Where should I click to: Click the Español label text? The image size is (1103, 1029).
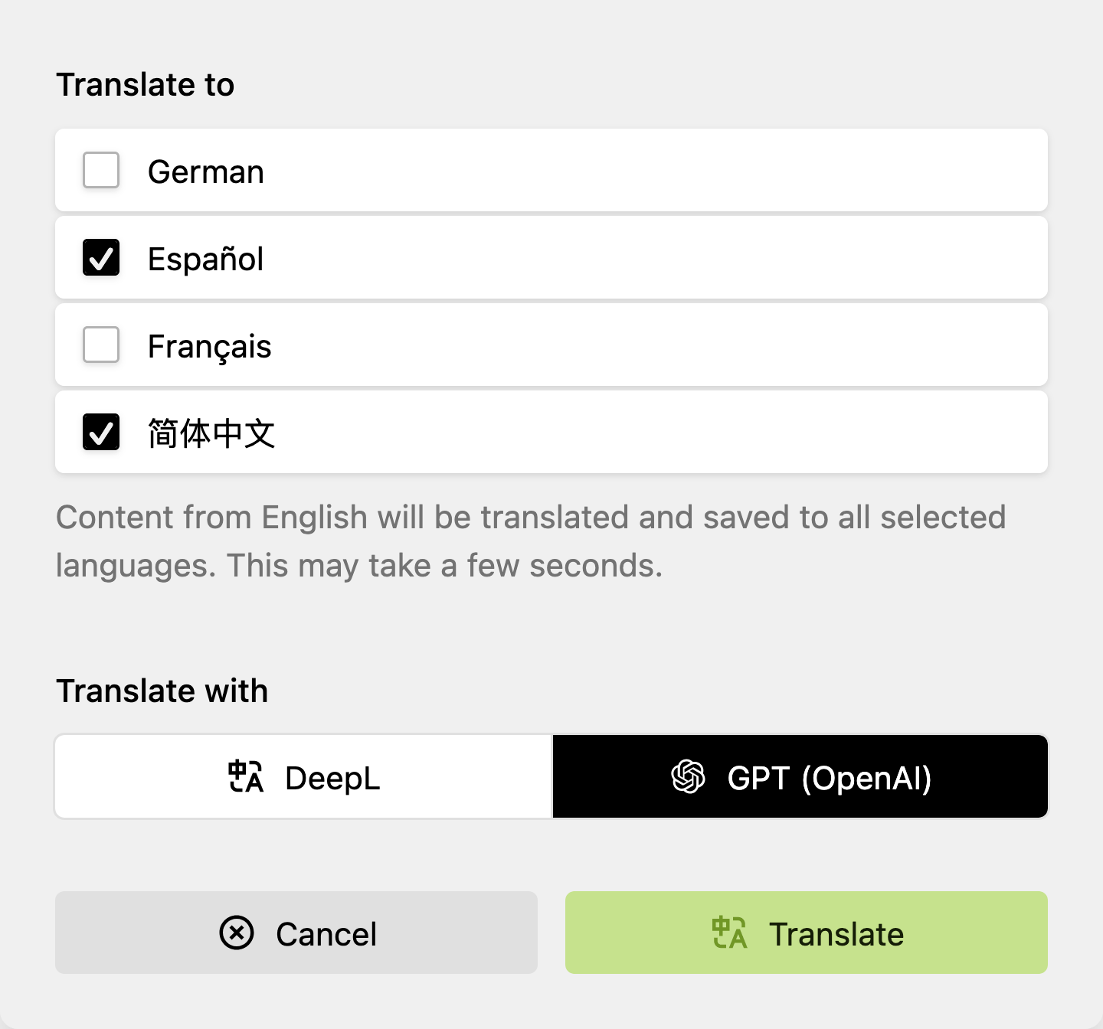tap(205, 258)
